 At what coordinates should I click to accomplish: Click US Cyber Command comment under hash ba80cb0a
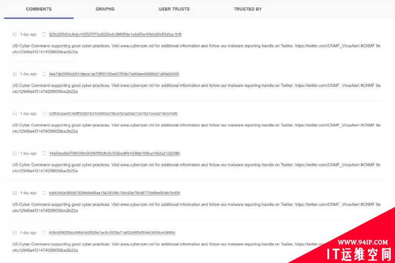[196, 207]
